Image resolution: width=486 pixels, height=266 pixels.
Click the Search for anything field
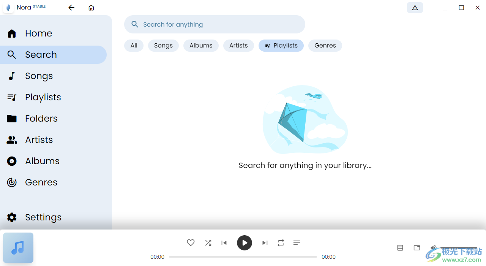215,24
